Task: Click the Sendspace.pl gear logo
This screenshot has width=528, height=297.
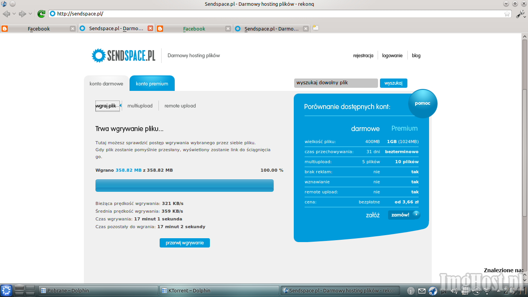Action: pyautogui.click(x=99, y=55)
